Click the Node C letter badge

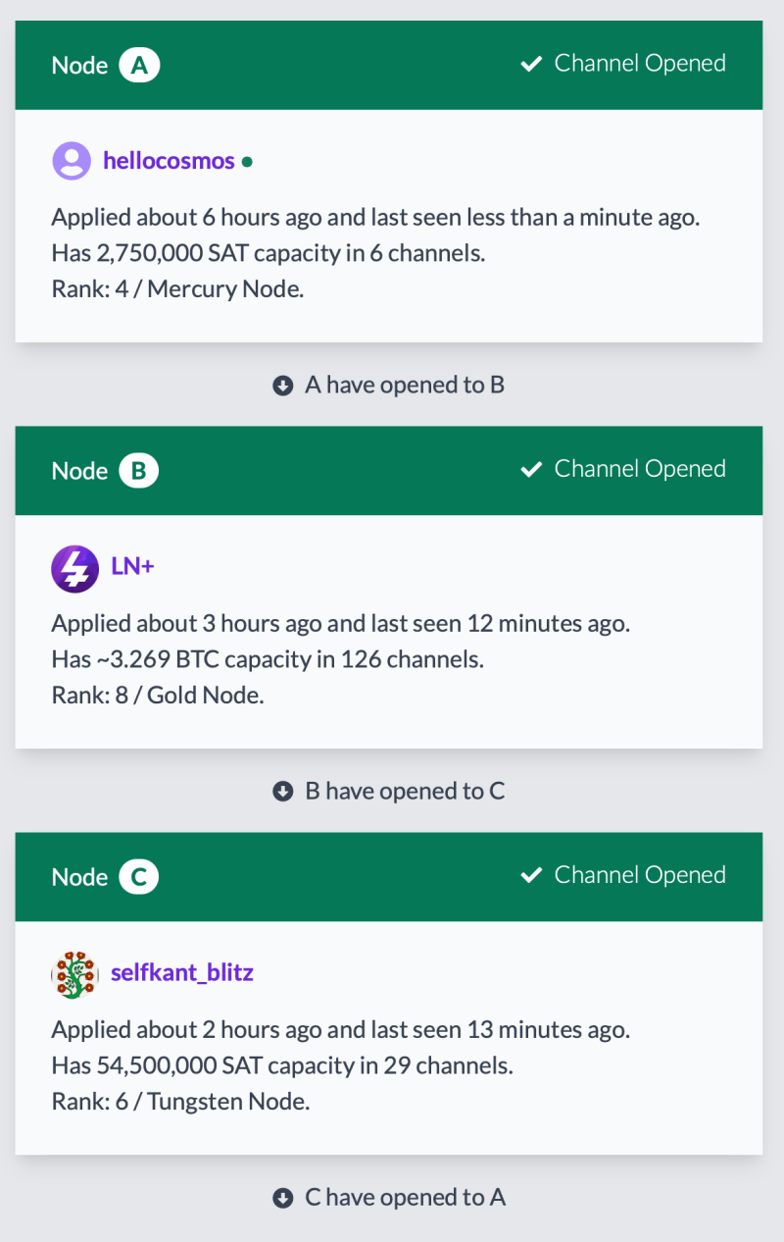[x=138, y=877]
